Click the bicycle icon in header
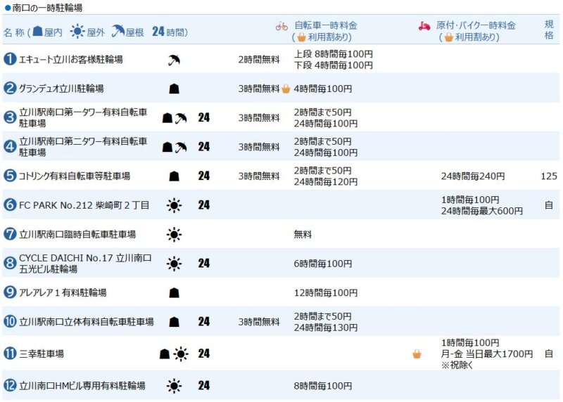This screenshot has height=402, width=563. (x=282, y=26)
